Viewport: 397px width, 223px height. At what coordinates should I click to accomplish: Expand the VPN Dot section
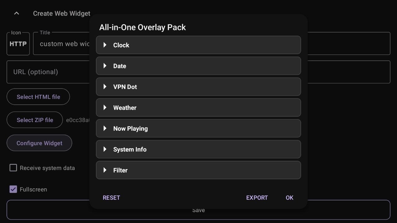coord(198,87)
